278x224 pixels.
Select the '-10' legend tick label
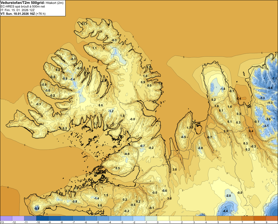(38, 222)
